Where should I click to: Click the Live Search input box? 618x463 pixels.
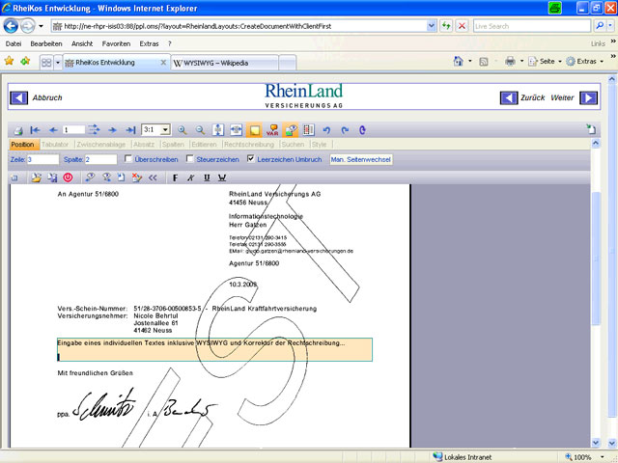(x=532, y=26)
